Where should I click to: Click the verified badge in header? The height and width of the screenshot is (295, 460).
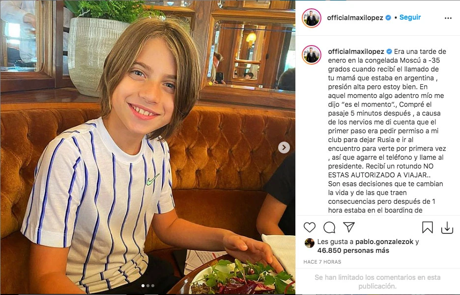tap(388, 18)
